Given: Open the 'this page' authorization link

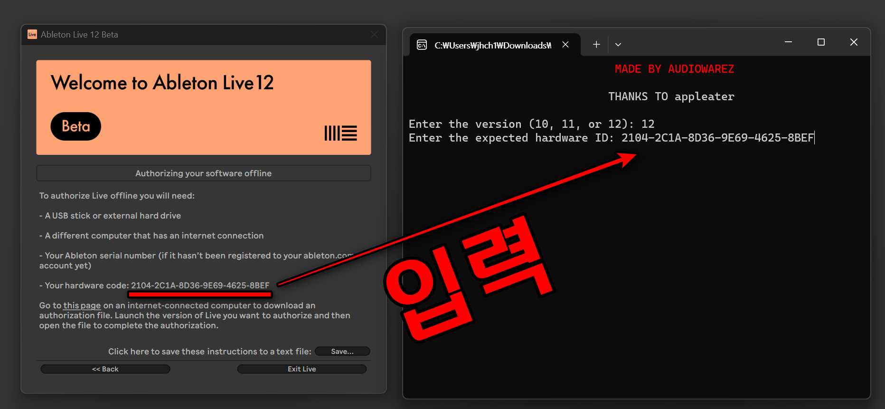Looking at the screenshot, I should 82,305.
